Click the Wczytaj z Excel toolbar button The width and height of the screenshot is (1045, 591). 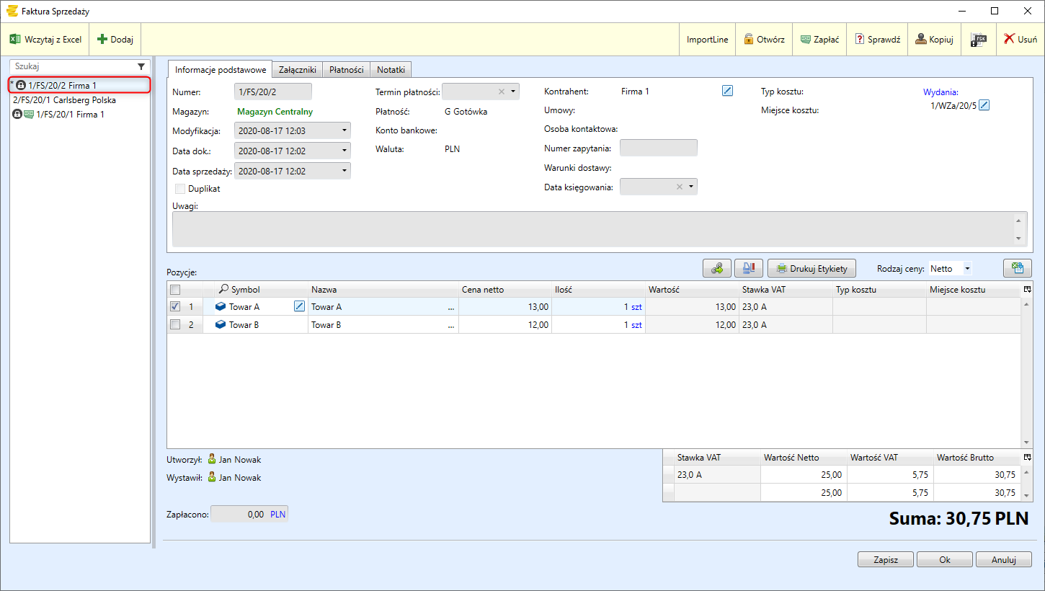[45, 40]
